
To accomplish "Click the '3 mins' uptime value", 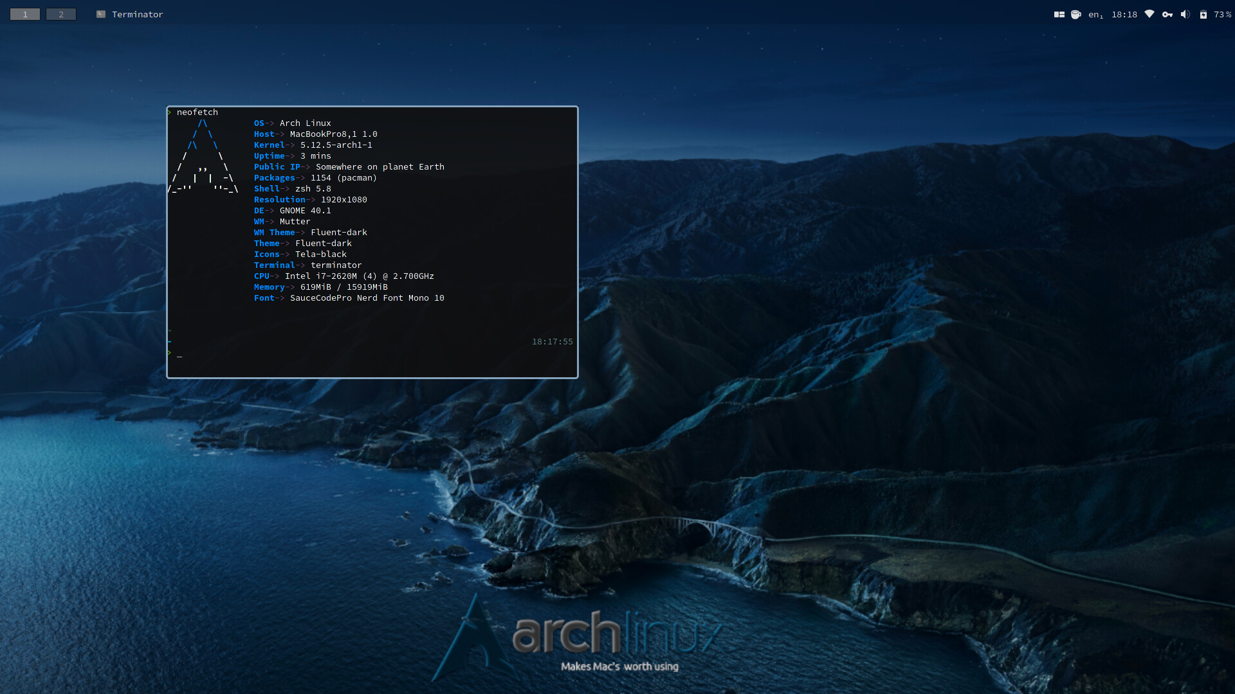I will click(315, 156).
